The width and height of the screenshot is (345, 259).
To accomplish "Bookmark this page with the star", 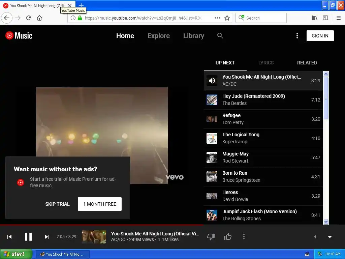I will [x=227, y=18].
